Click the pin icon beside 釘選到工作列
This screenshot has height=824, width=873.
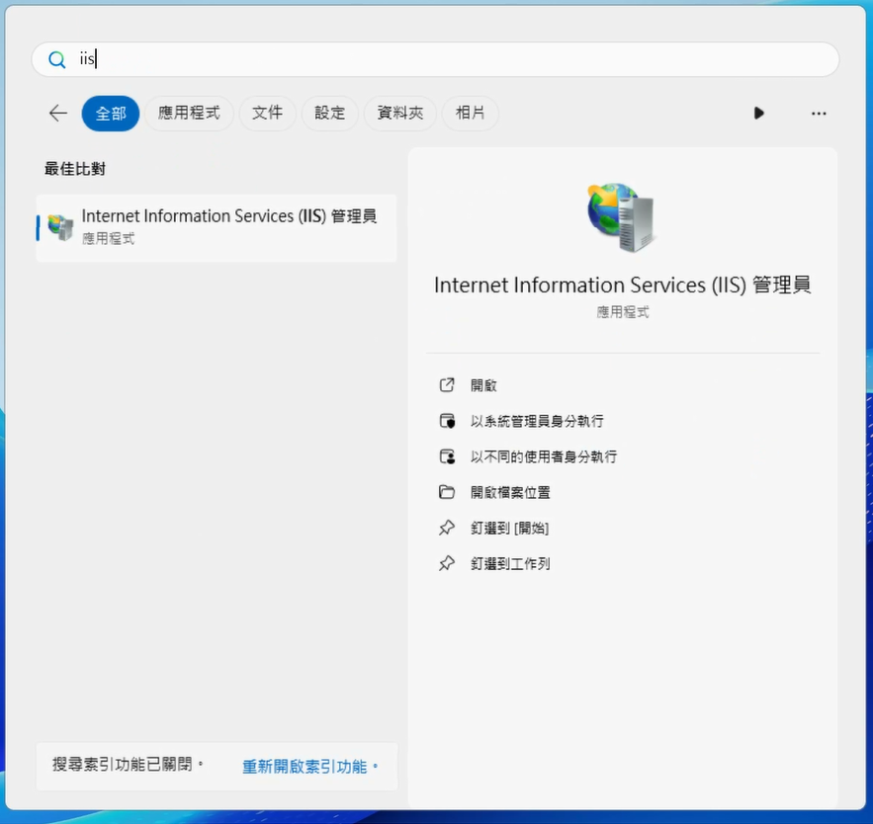[447, 563]
